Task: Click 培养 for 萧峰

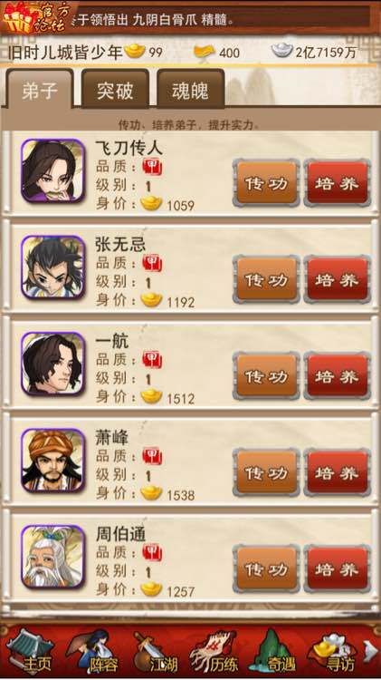Action: coord(337,472)
